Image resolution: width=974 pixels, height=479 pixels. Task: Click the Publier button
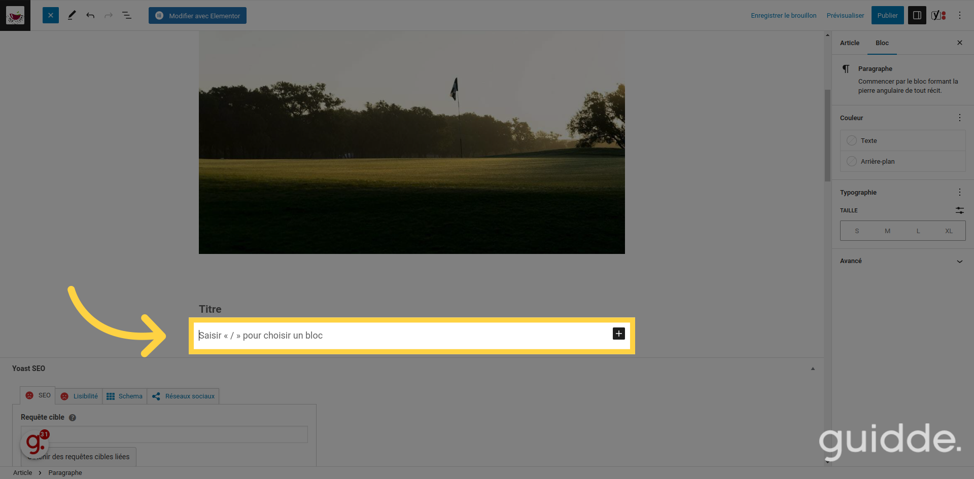(887, 15)
